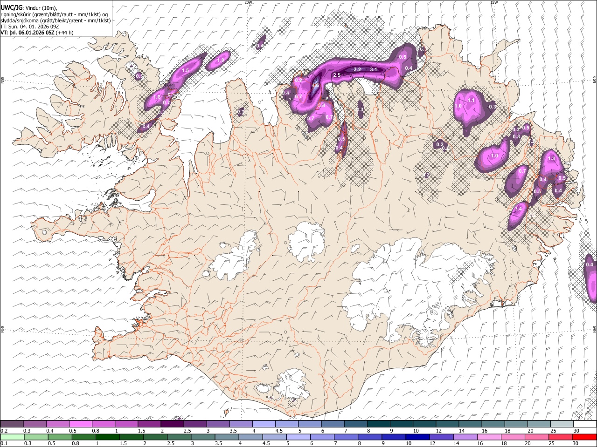
Task: Pick the upper scale swatch between 0.2 and 0.3
Action: tap(12, 424)
